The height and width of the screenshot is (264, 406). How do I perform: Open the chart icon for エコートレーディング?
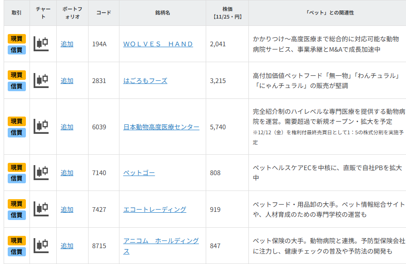point(41,210)
